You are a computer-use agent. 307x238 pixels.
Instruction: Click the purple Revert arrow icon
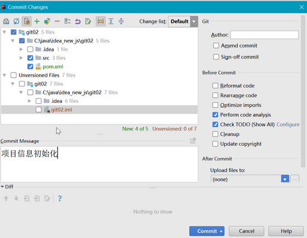78,21
